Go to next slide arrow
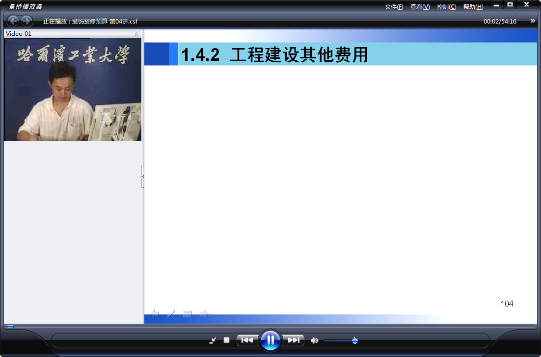 [204, 313]
